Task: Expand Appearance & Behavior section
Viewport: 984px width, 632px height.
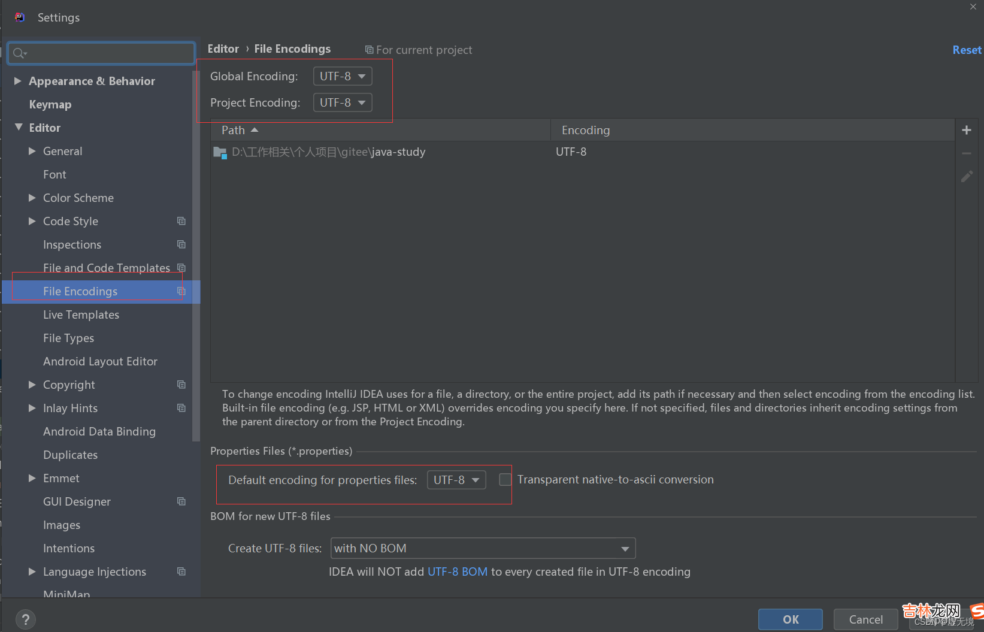Action: pos(18,81)
